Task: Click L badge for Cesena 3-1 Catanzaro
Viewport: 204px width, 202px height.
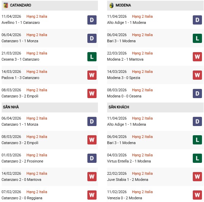Action: [91, 57]
